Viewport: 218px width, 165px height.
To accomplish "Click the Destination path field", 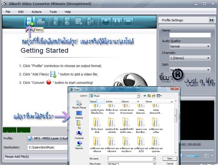I will tap(48, 147).
